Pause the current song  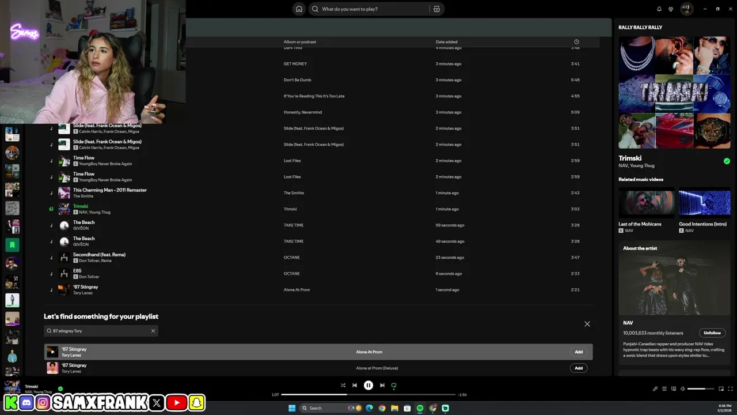[x=368, y=385]
